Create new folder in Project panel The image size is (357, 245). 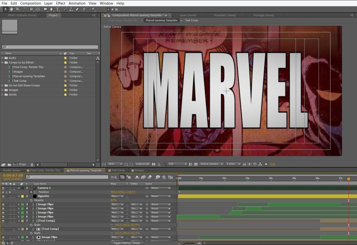[9, 165]
